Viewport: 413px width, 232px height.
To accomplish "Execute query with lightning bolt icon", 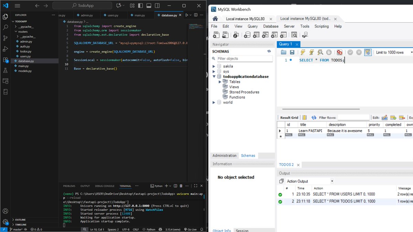I will click(303, 52).
